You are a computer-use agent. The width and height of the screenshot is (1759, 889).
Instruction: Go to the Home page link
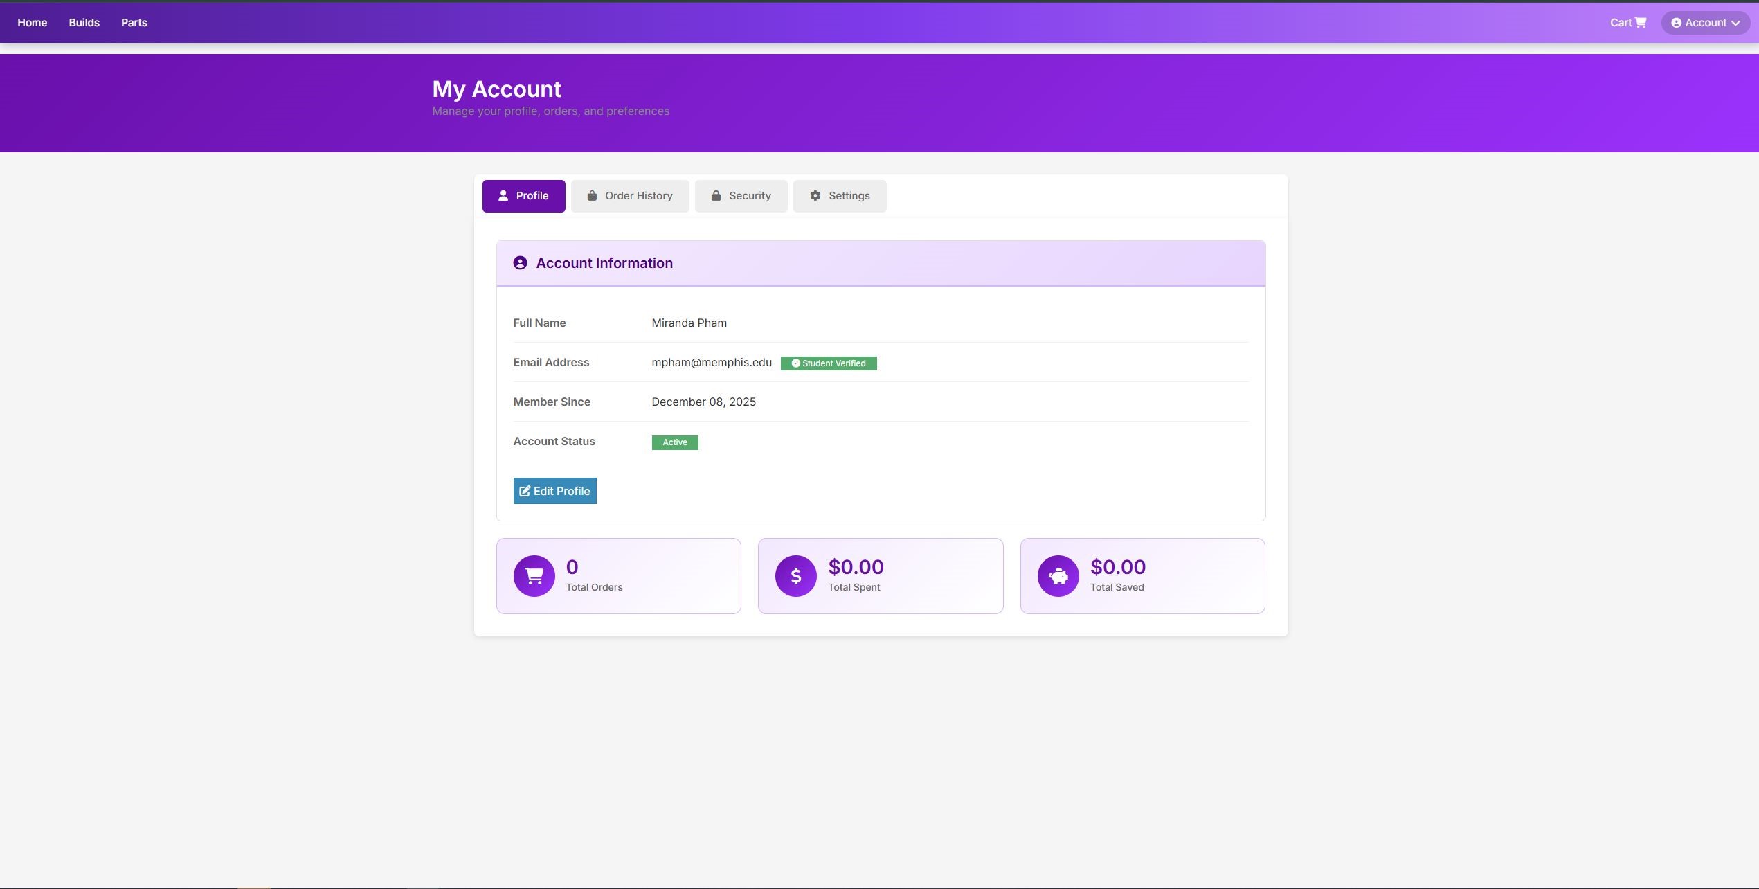32,23
